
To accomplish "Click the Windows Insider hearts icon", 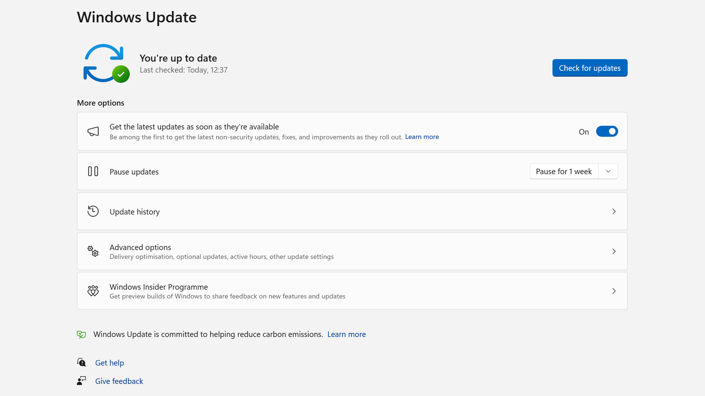I will pos(93,291).
